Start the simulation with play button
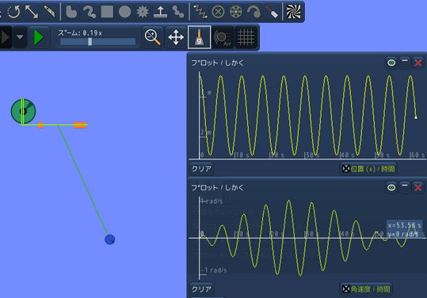This screenshot has height=298, width=427. 39,37
